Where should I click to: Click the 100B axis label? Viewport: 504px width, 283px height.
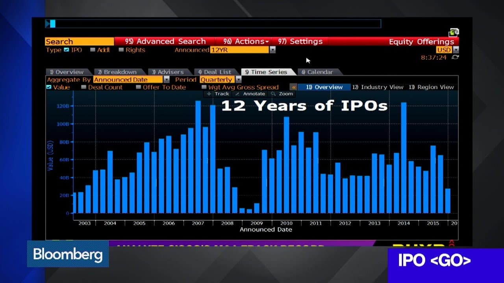pos(63,124)
